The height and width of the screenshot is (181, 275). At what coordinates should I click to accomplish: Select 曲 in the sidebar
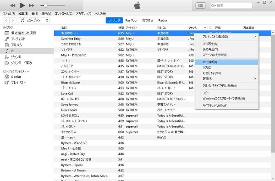(x=27, y=51)
